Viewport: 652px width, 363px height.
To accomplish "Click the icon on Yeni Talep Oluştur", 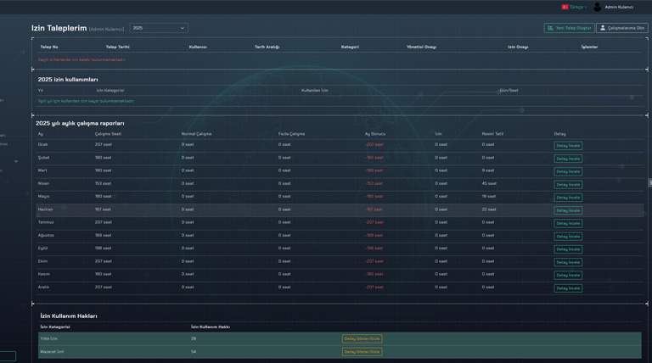I will (550, 28).
